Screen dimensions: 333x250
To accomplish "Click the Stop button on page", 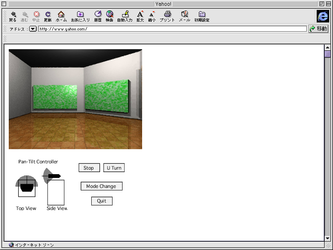I will tap(89, 168).
